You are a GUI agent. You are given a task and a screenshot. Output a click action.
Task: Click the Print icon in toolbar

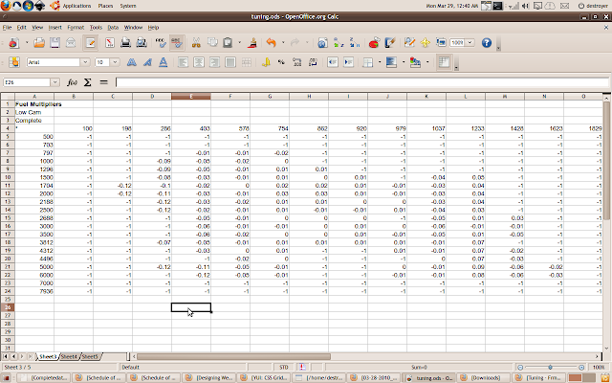(125, 43)
